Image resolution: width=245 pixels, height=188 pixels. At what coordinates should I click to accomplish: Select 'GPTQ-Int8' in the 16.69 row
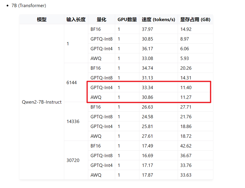click(x=101, y=156)
